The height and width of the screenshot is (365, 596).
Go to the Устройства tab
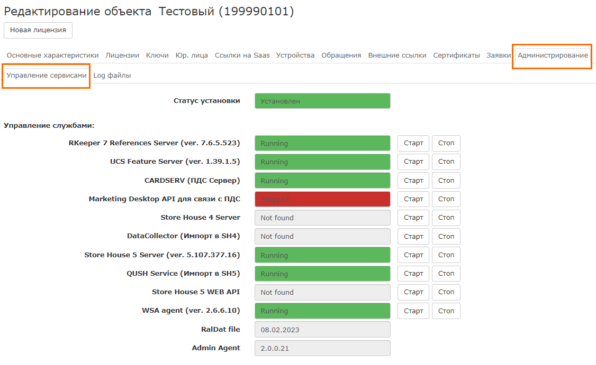295,55
